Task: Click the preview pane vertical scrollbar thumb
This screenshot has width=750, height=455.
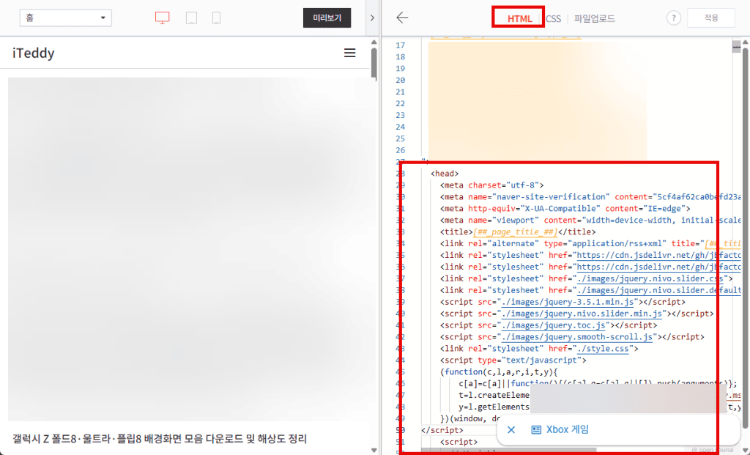Action: 374,63
